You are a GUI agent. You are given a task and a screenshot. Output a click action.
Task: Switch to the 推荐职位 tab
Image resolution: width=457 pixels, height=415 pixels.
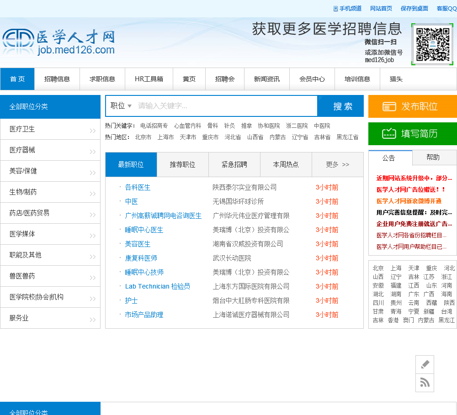coord(182,164)
